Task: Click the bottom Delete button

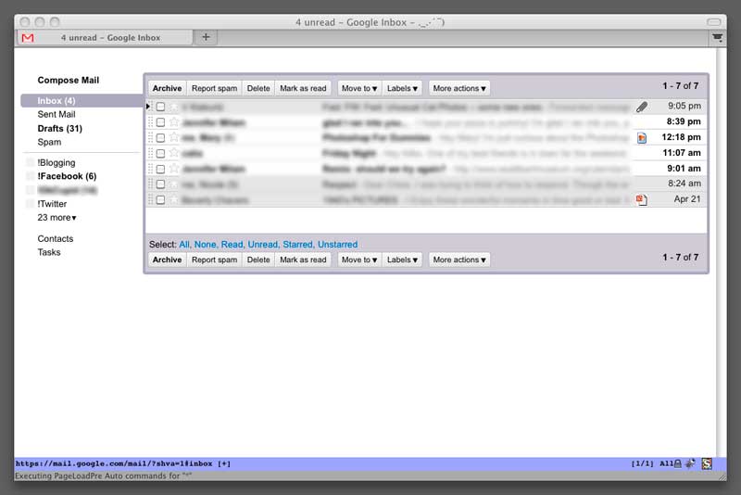Action: (258, 260)
